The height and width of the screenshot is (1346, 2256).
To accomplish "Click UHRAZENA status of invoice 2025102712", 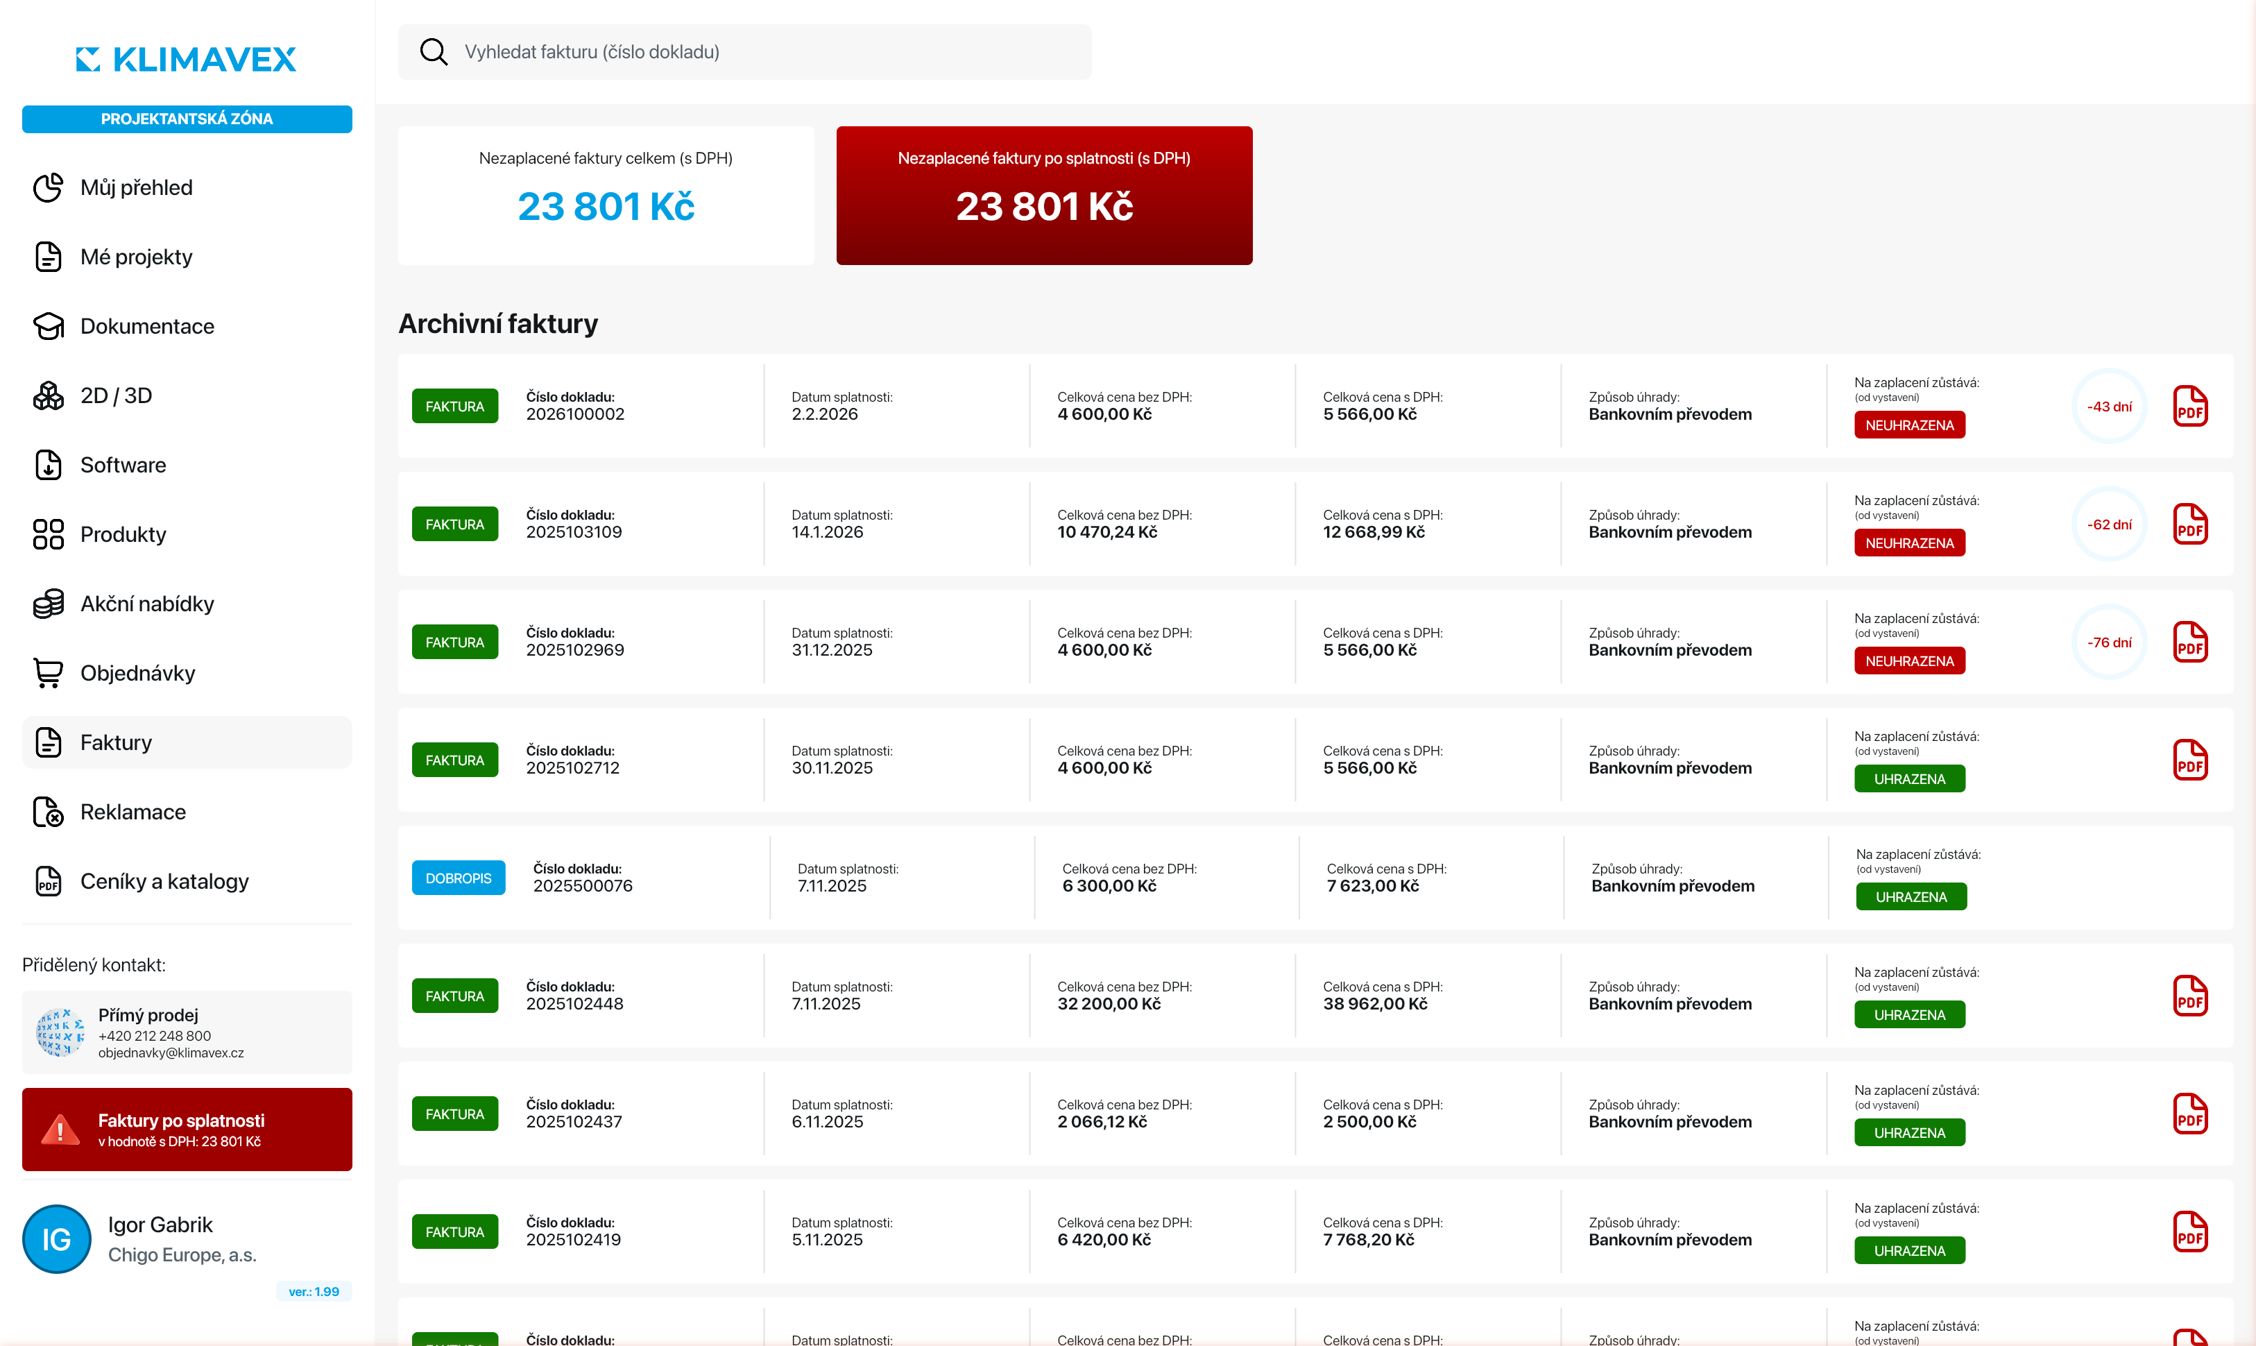I will [1910, 779].
